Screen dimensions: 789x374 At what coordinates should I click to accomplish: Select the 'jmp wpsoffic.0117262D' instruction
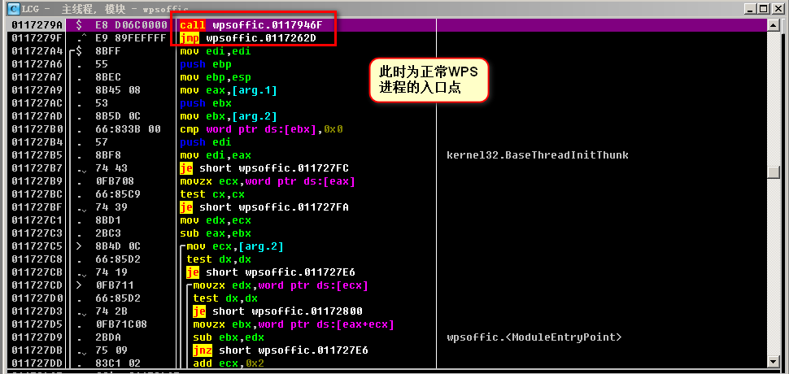point(247,38)
